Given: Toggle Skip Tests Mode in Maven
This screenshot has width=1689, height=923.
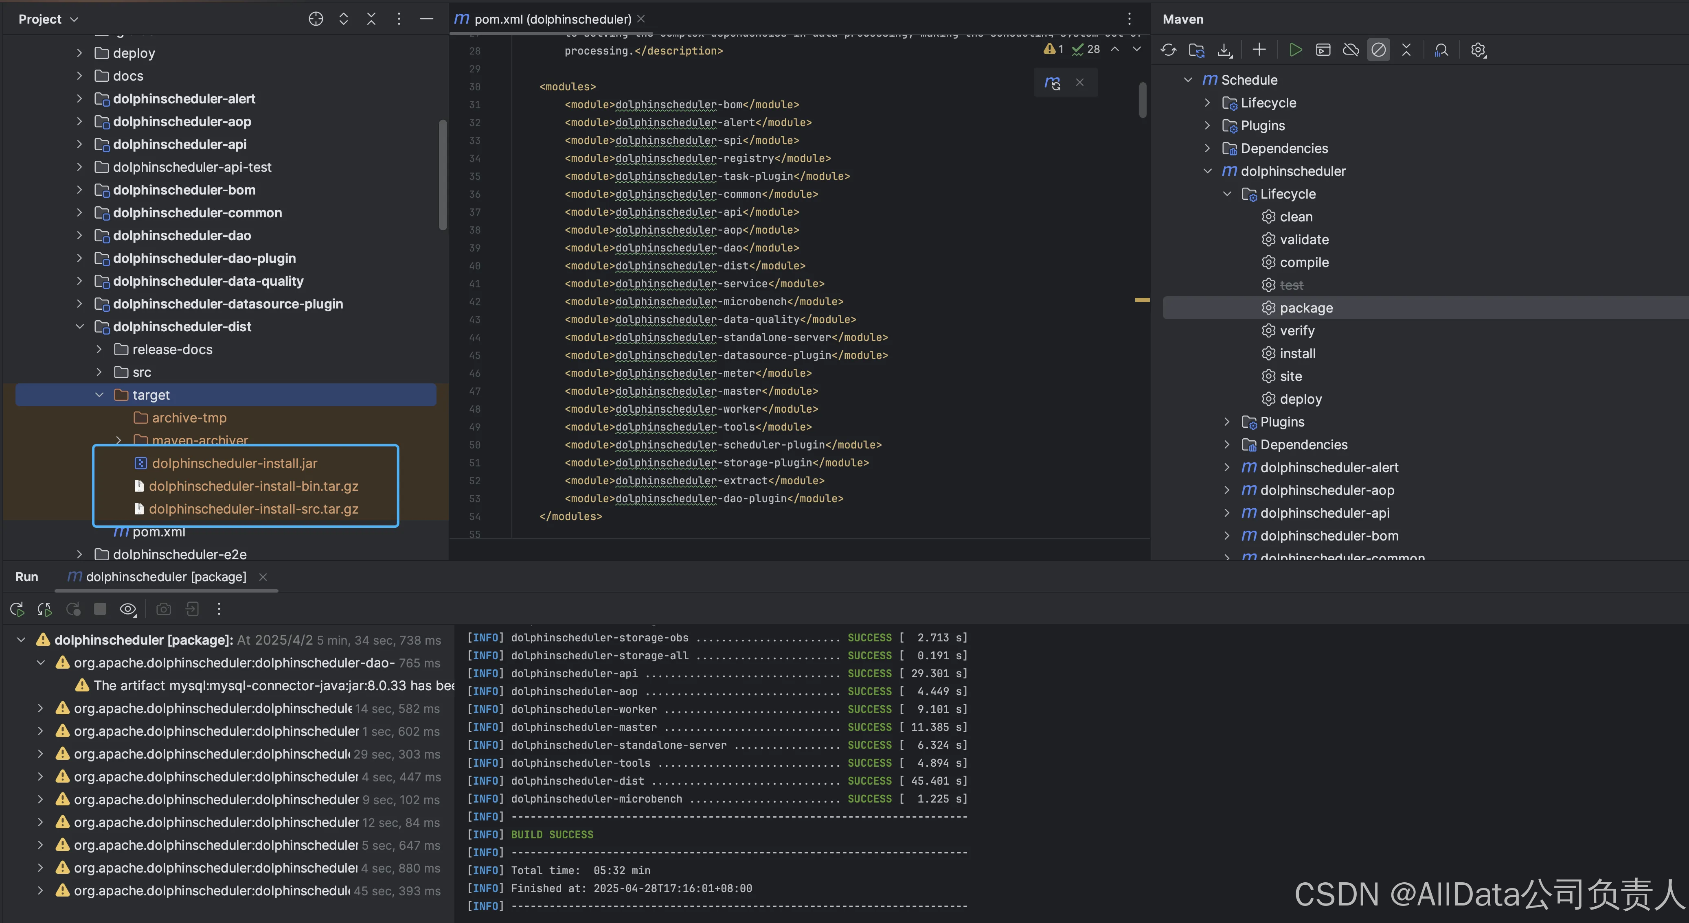Looking at the screenshot, I should pos(1378,50).
